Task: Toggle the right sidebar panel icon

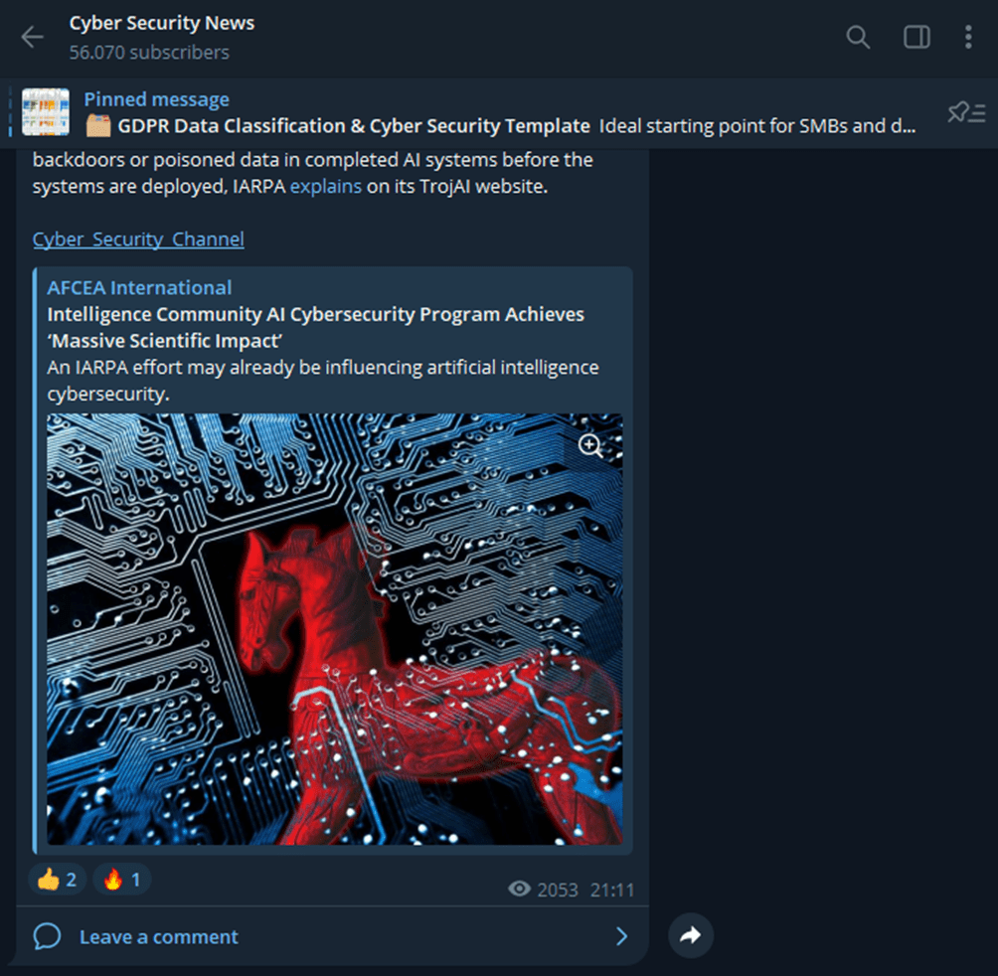Action: (x=916, y=37)
